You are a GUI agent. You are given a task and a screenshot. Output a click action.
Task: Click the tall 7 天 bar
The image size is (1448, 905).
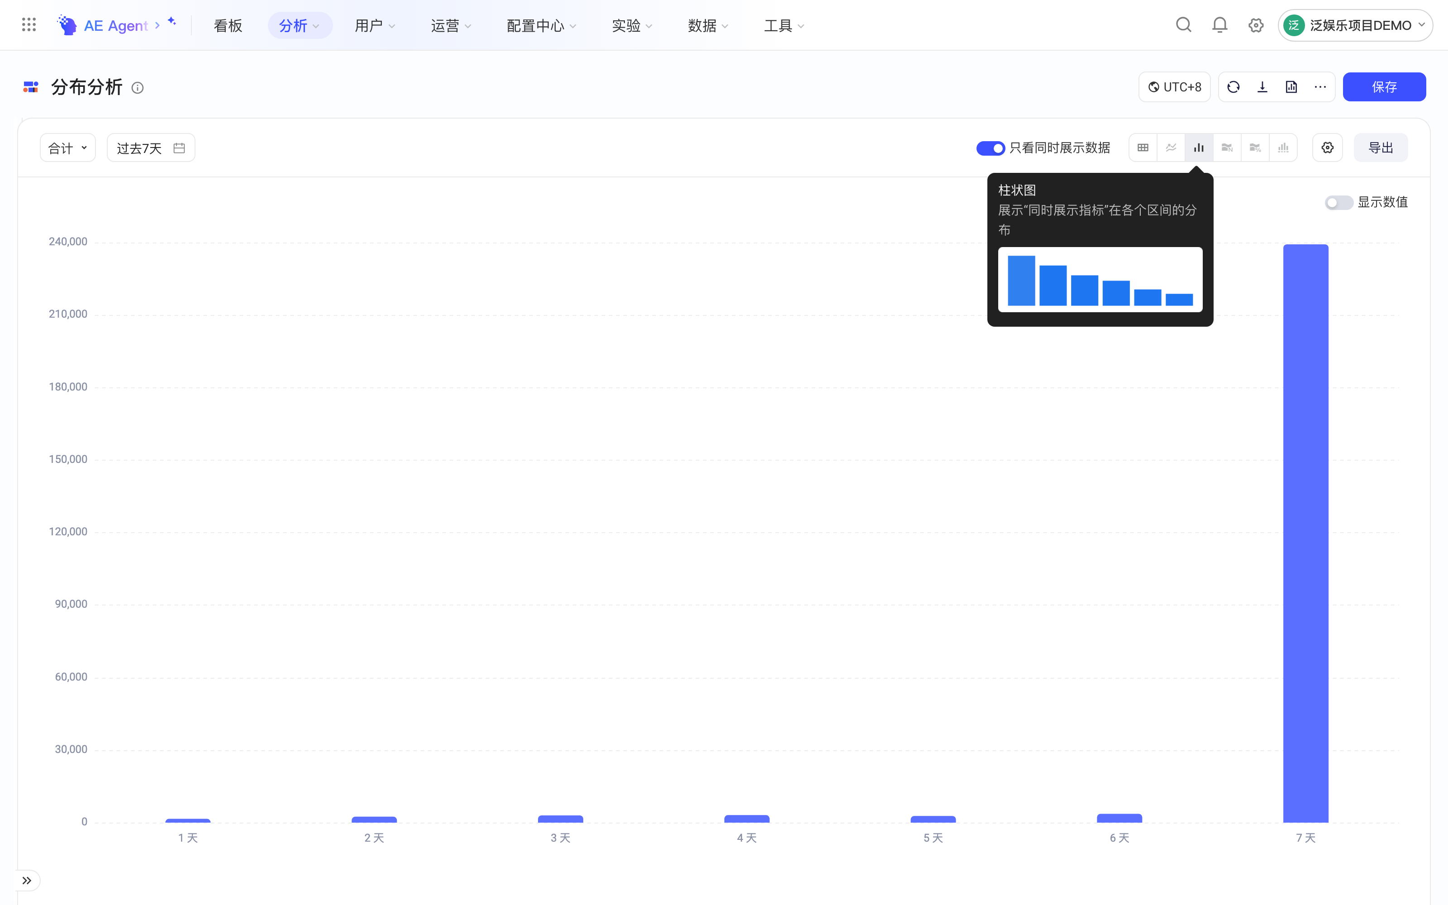point(1305,533)
